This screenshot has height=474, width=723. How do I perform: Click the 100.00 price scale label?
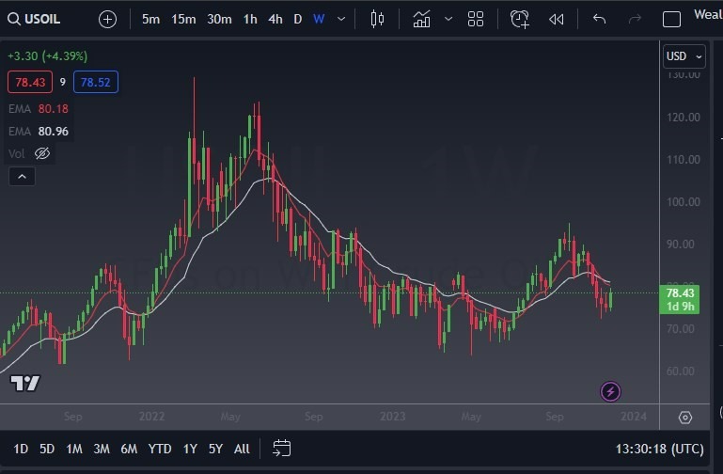coord(684,201)
